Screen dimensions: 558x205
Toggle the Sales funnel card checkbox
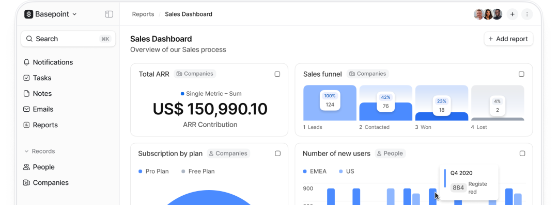click(521, 74)
